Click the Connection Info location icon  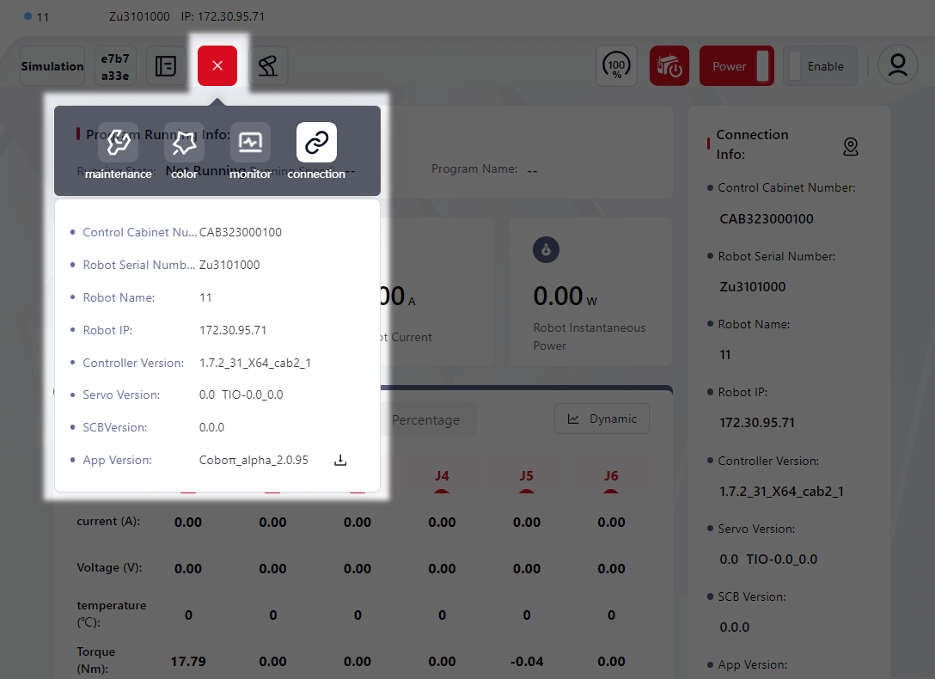pyautogui.click(x=850, y=147)
